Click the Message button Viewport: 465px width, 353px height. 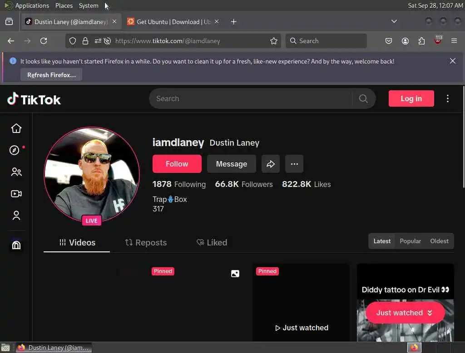click(232, 164)
